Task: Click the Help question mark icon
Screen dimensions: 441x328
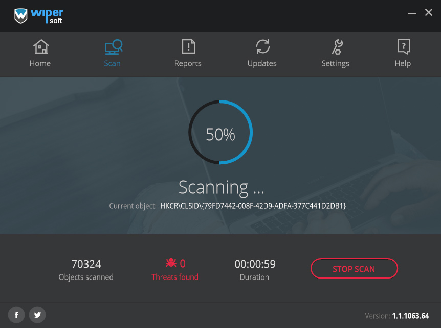Action: 403,46
